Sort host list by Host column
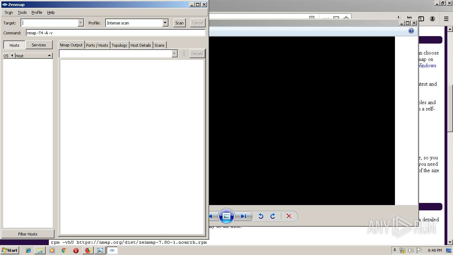This screenshot has width=453, height=255. [x=34, y=56]
